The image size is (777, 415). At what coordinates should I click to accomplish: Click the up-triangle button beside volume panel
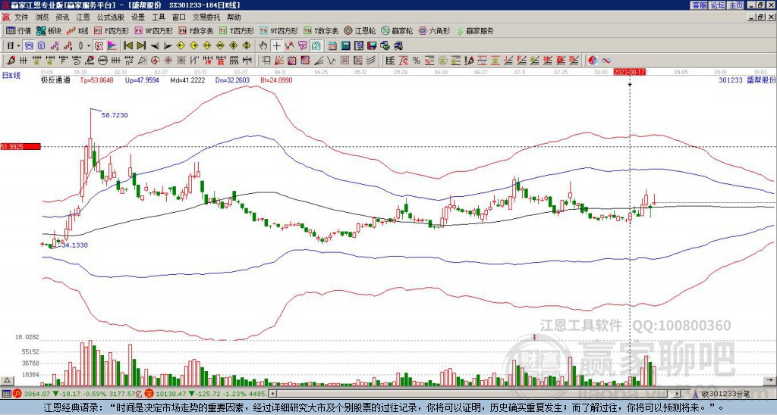[7, 380]
